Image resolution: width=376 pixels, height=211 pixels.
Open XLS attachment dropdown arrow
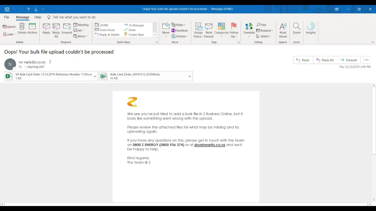(190, 76)
